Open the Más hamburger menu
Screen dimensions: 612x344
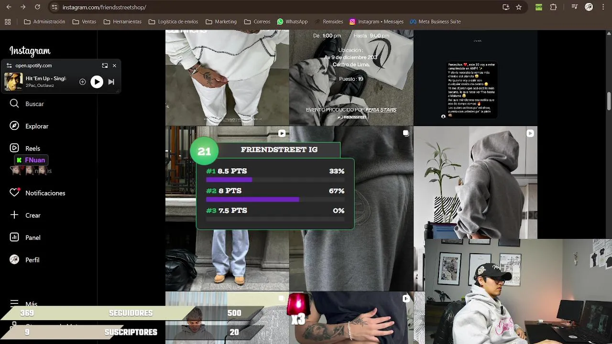14,303
